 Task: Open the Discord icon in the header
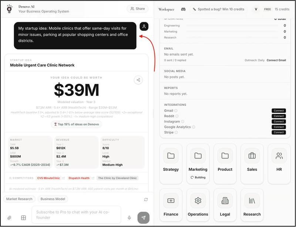pos(183,9)
